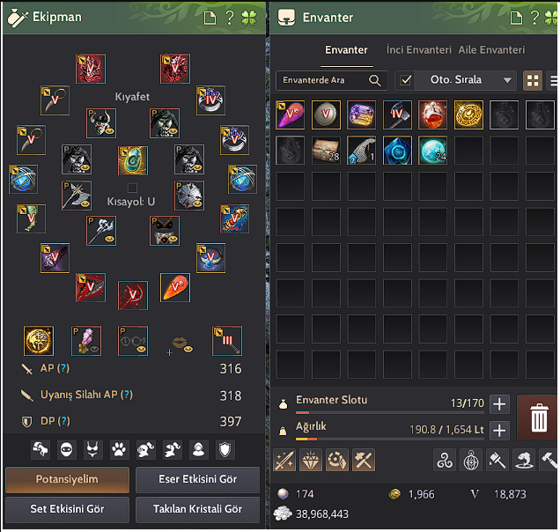Click the shield icon under DP
The image size is (560, 532).
click(x=225, y=449)
